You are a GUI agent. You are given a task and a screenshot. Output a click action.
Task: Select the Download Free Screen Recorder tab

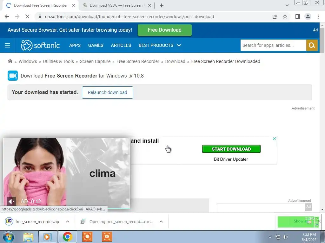coord(40,5)
